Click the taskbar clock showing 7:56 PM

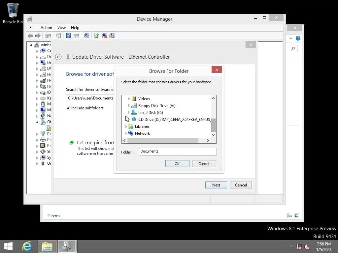point(323,247)
